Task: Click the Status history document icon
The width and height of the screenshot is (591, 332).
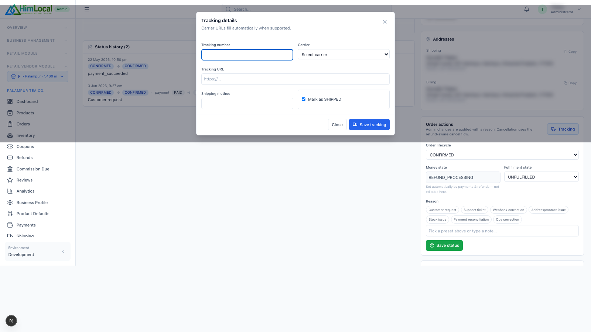Action: (x=90, y=47)
